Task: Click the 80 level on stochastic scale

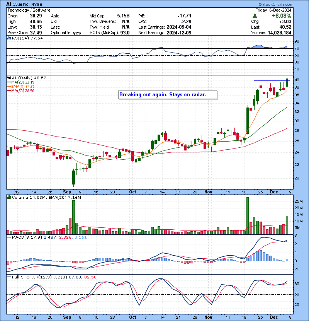Action: [297, 284]
